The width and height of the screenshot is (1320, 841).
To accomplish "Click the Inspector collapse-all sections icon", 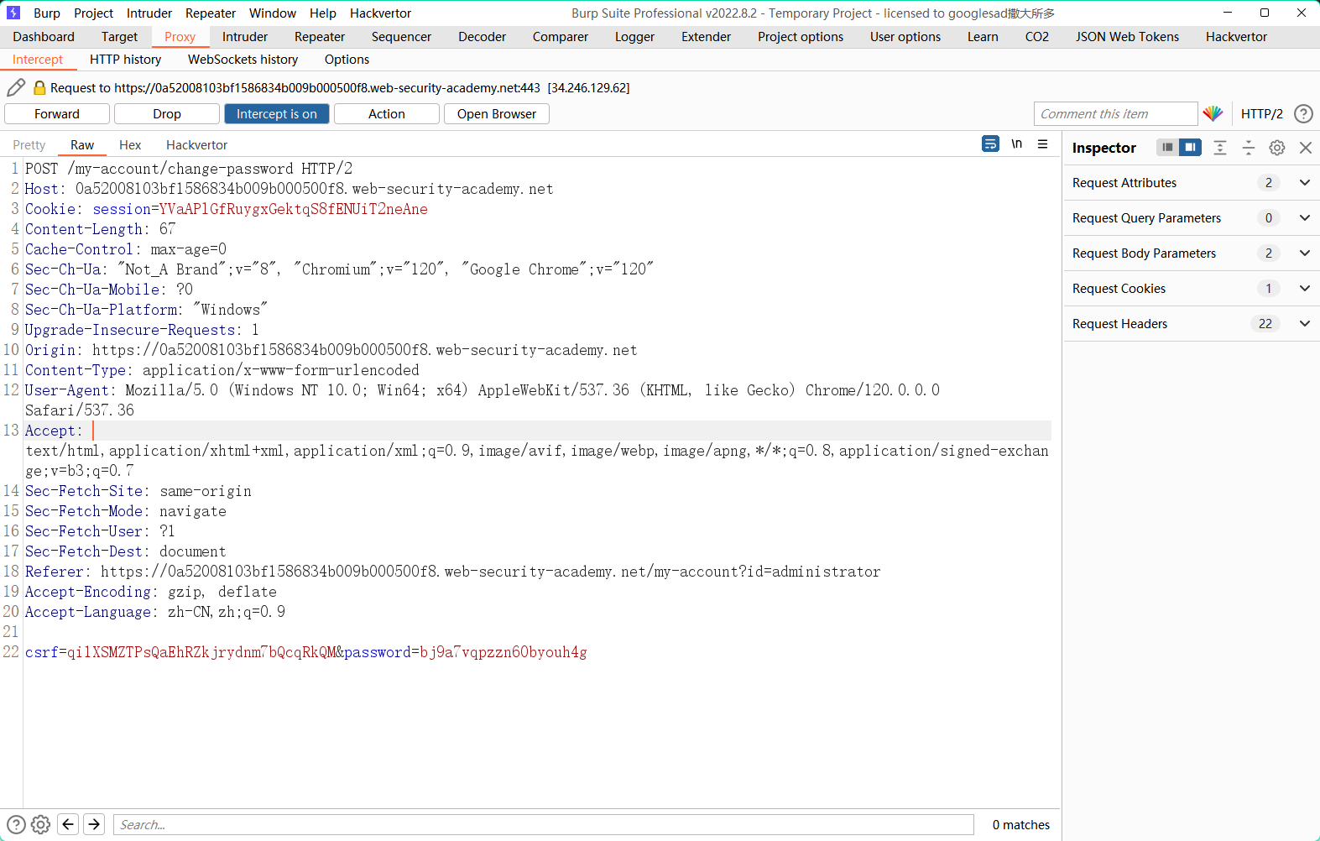I will pos(1249,147).
